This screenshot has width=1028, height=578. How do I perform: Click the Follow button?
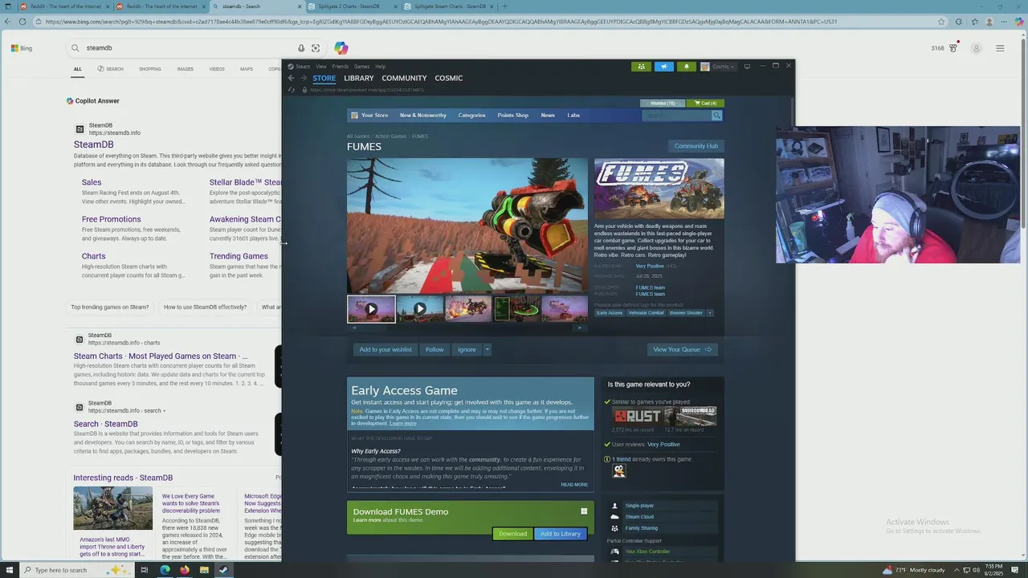[434, 349]
